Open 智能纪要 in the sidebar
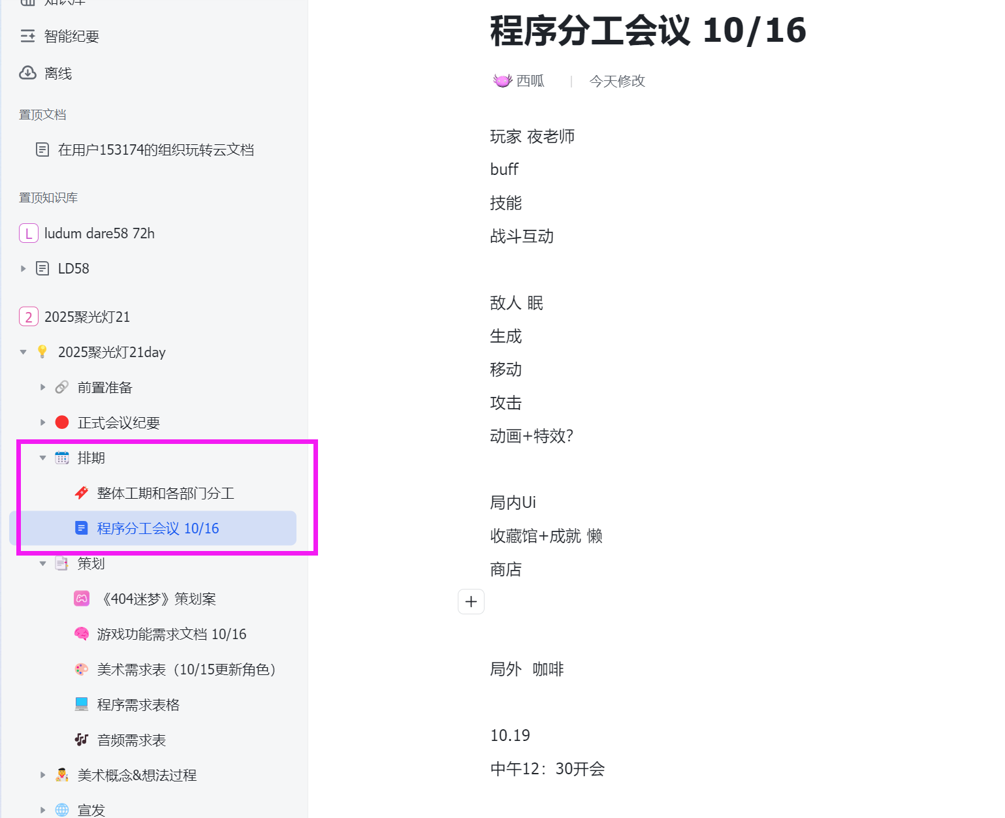1005x818 pixels. coord(72,37)
